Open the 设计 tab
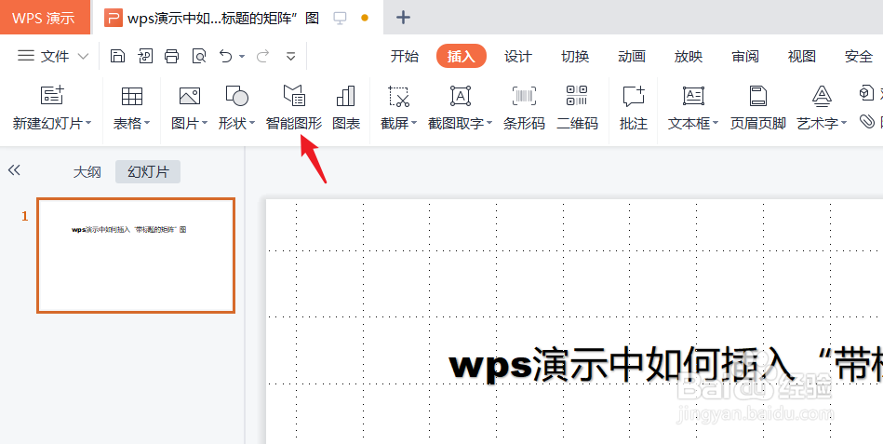The height and width of the screenshot is (444, 883). 517,57
